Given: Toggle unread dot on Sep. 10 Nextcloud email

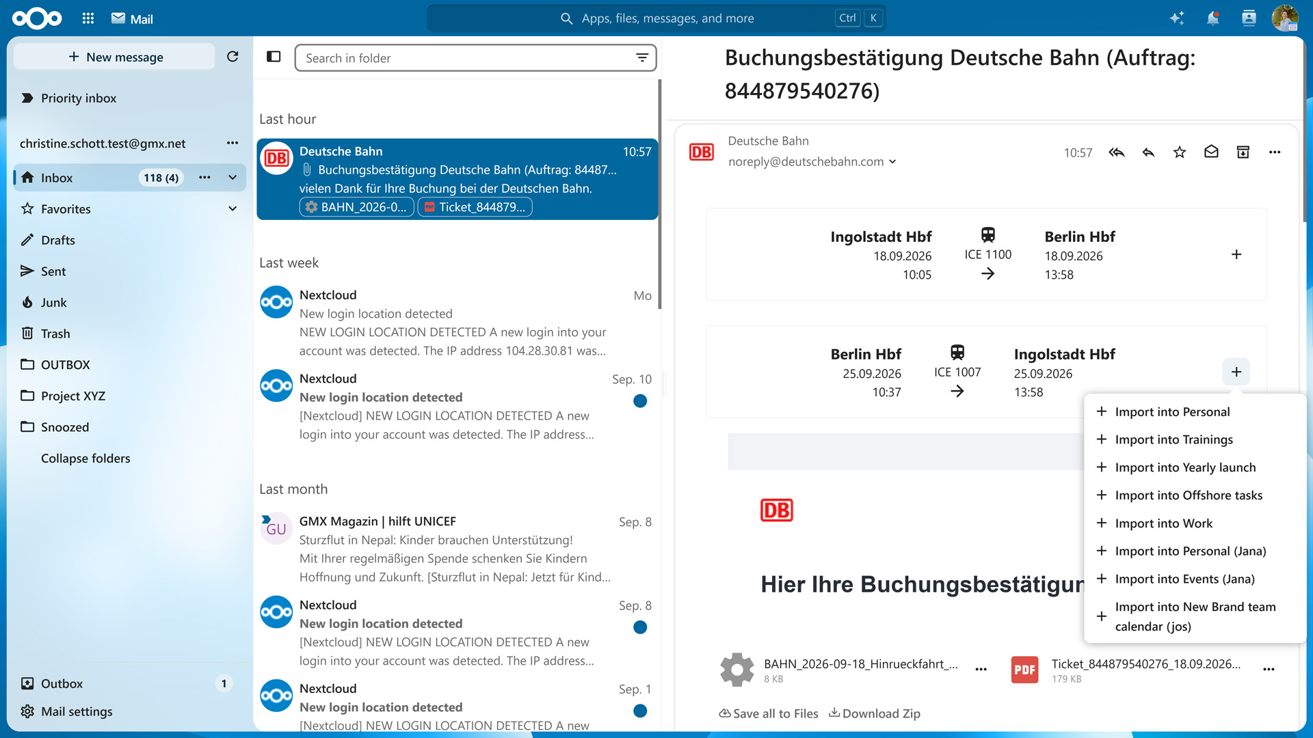Looking at the screenshot, I should (640, 401).
